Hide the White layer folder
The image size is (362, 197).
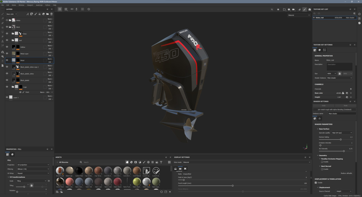click(x=7, y=20)
